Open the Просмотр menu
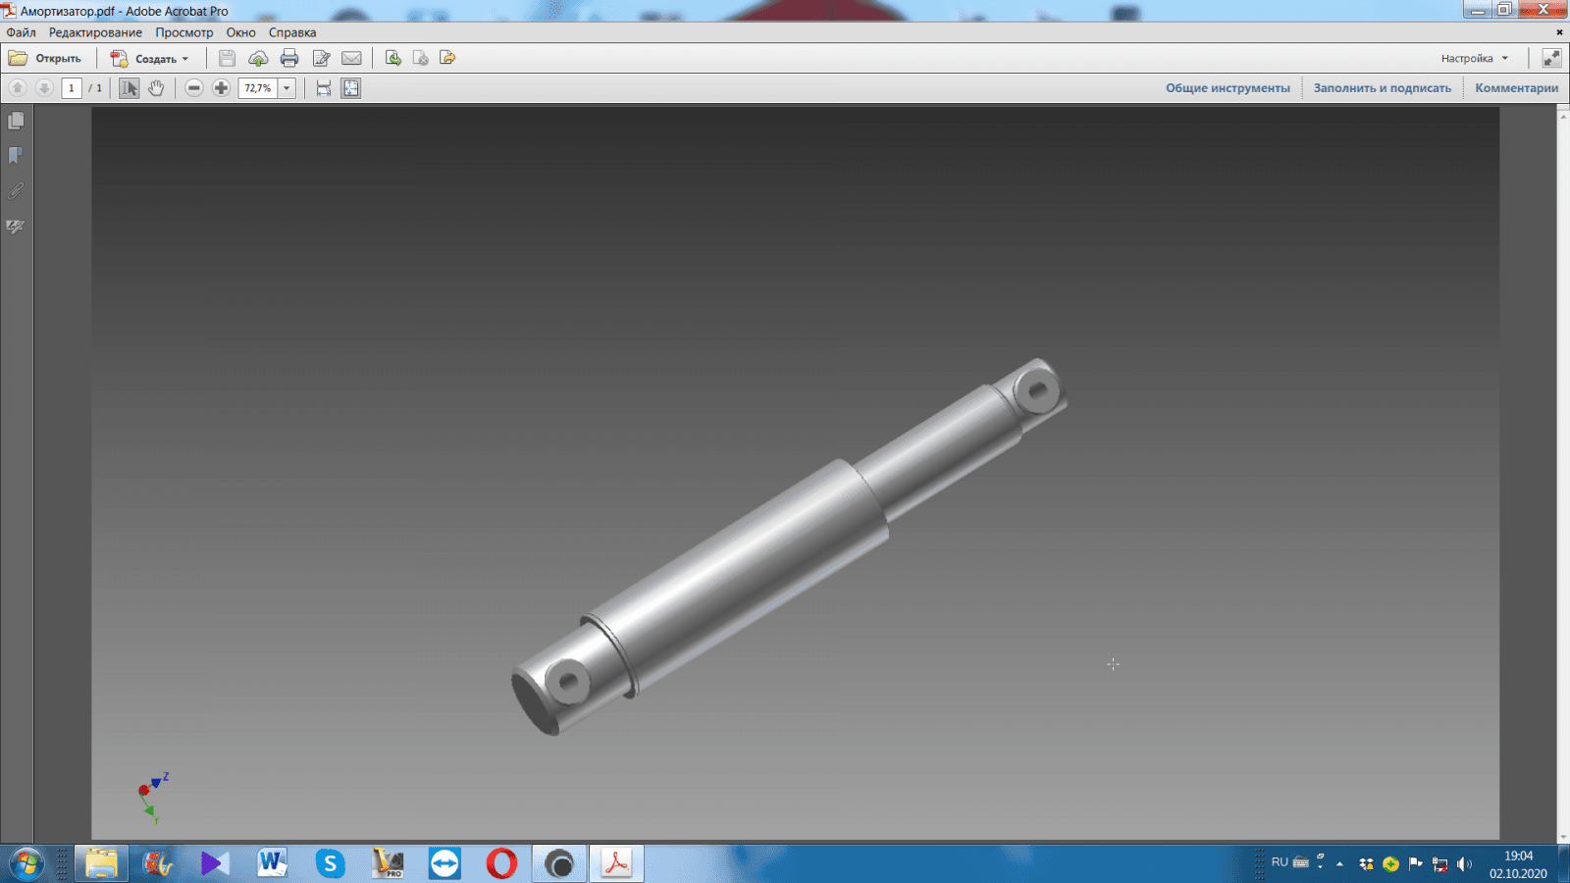 coord(183,32)
